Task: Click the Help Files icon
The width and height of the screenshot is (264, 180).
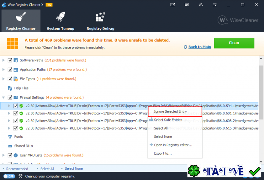Action: 10,88
